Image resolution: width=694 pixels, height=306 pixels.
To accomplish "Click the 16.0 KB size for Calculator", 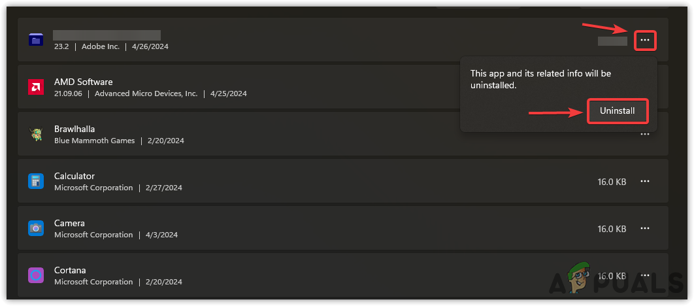I will point(612,182).
